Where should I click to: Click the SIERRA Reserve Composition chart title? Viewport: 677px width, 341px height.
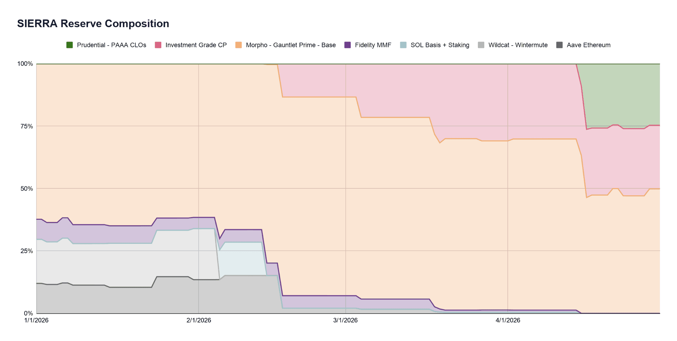tap(93, 23)
